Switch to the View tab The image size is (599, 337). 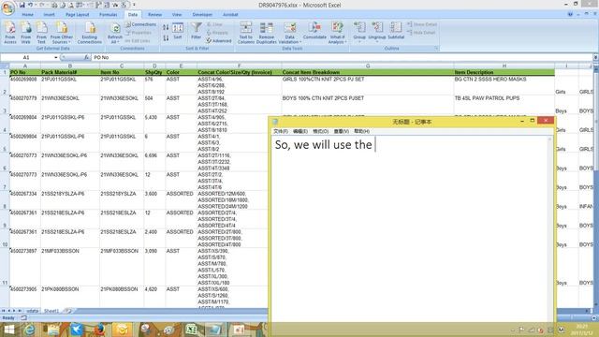coord(177,15)
